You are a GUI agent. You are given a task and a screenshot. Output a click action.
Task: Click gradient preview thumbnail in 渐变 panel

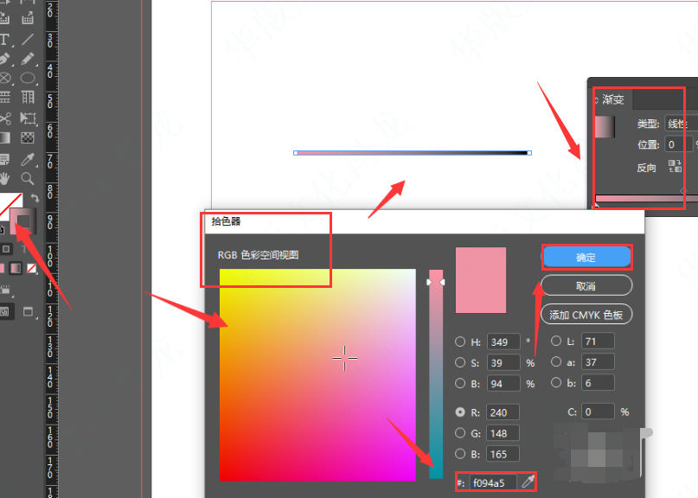pyautogui.click(x=605, y=126)
